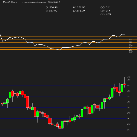
Task: Select the close value 'C: 351.97'
Action: click(52, 11)
